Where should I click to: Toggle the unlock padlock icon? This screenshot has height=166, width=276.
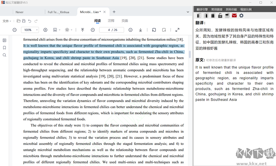(220, 16)
